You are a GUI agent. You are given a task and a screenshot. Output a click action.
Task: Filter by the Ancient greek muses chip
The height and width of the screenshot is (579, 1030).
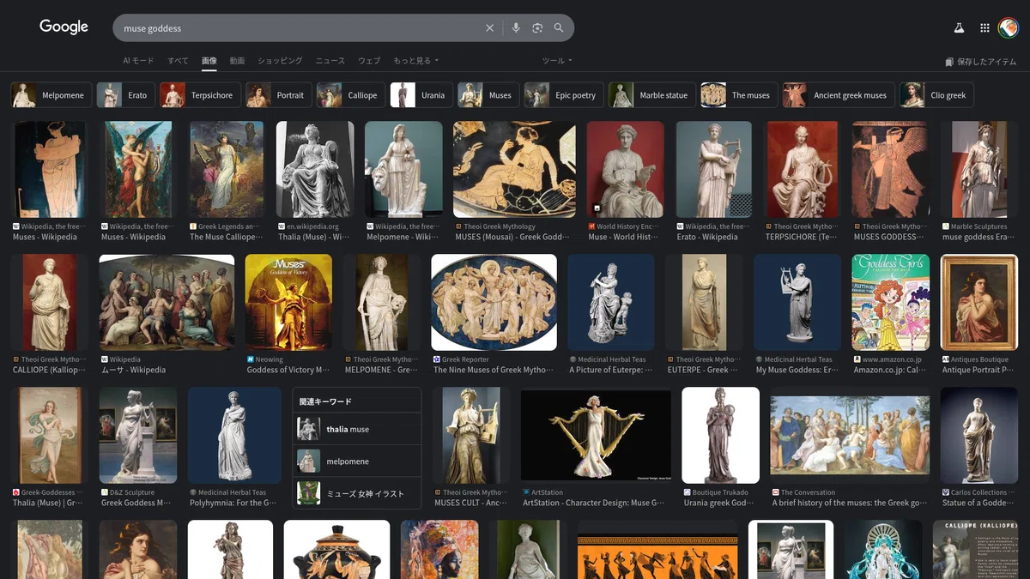point(839,95)
